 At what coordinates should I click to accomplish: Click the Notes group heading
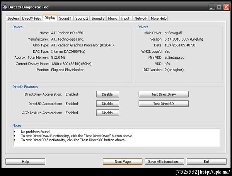17,126
